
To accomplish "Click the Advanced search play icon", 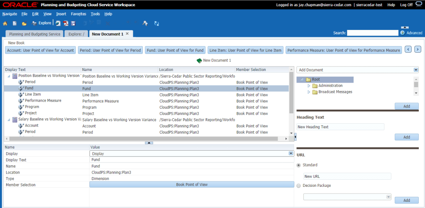I will [x=402, y=33].
